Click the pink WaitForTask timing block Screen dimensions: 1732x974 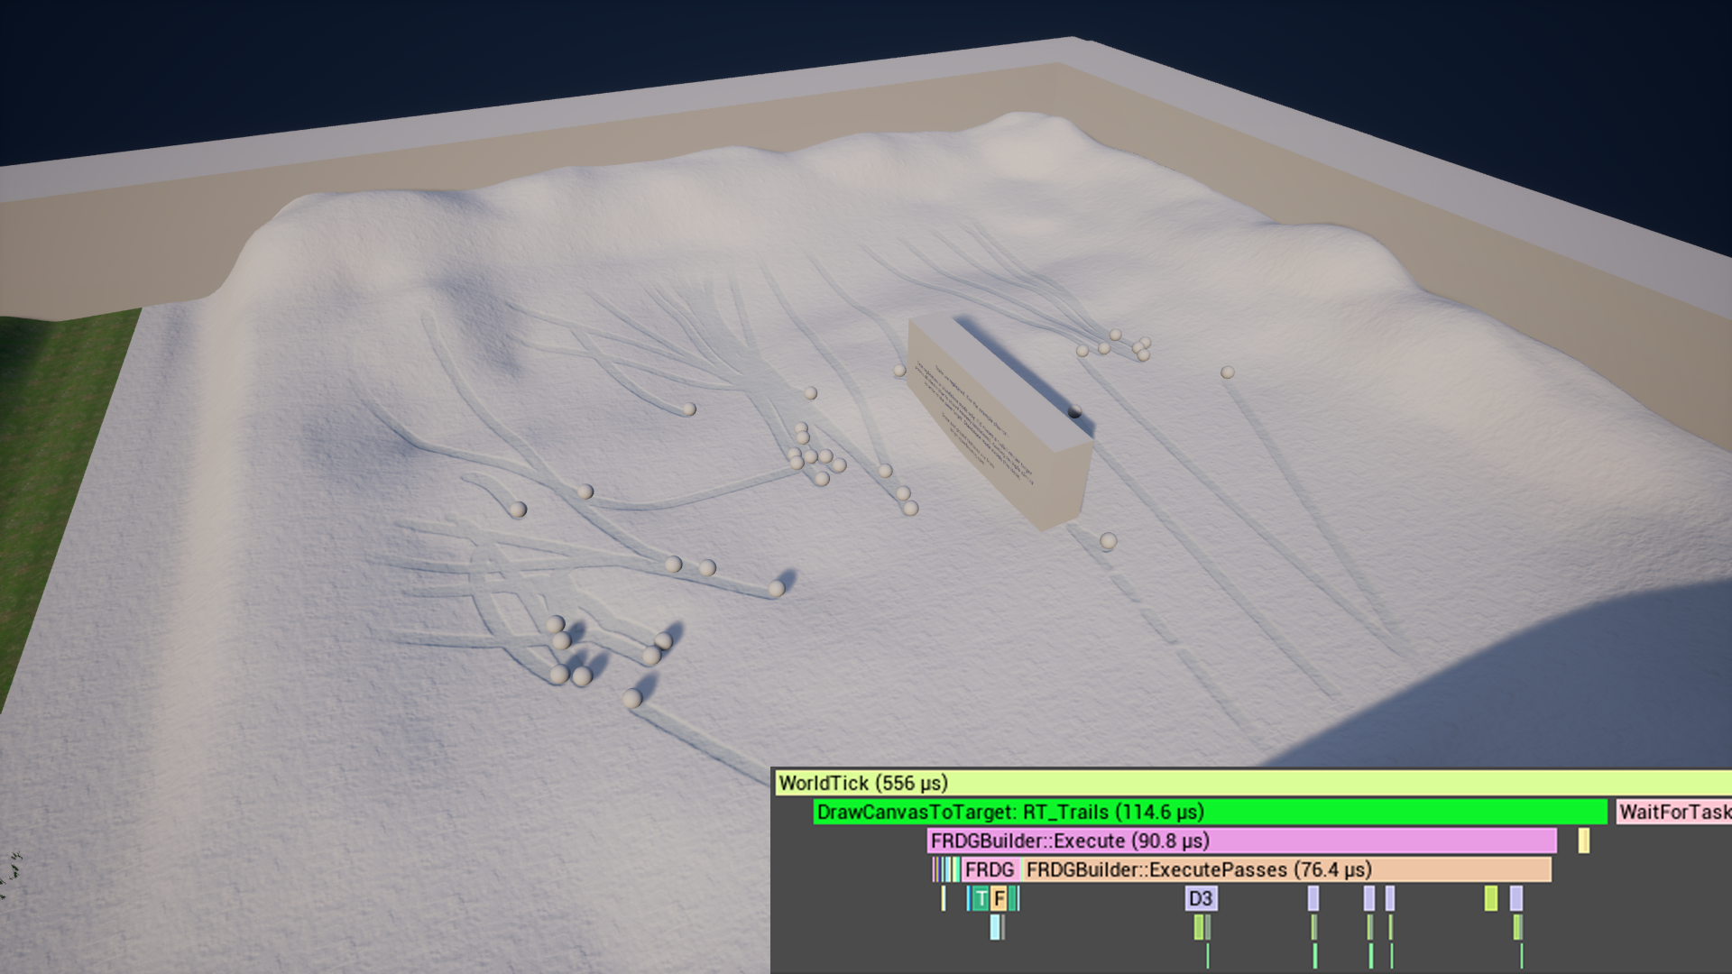(x=1674, y=812)
